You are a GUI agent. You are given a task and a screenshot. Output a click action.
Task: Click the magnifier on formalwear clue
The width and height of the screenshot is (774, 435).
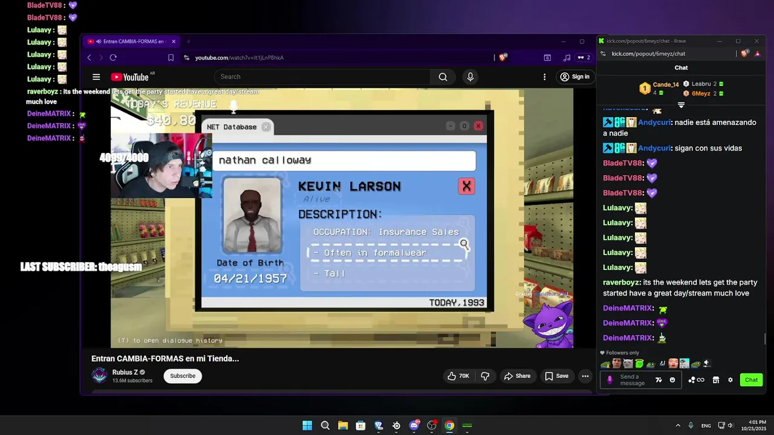[x=464, y=244]
